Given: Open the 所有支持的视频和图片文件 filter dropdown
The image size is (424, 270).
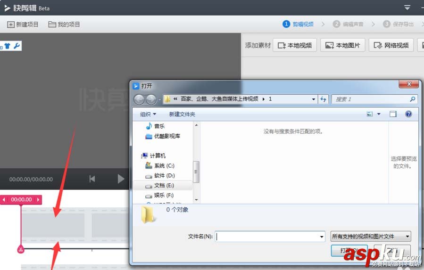Looking at the screenshot, I should click(x=371, y=237).
